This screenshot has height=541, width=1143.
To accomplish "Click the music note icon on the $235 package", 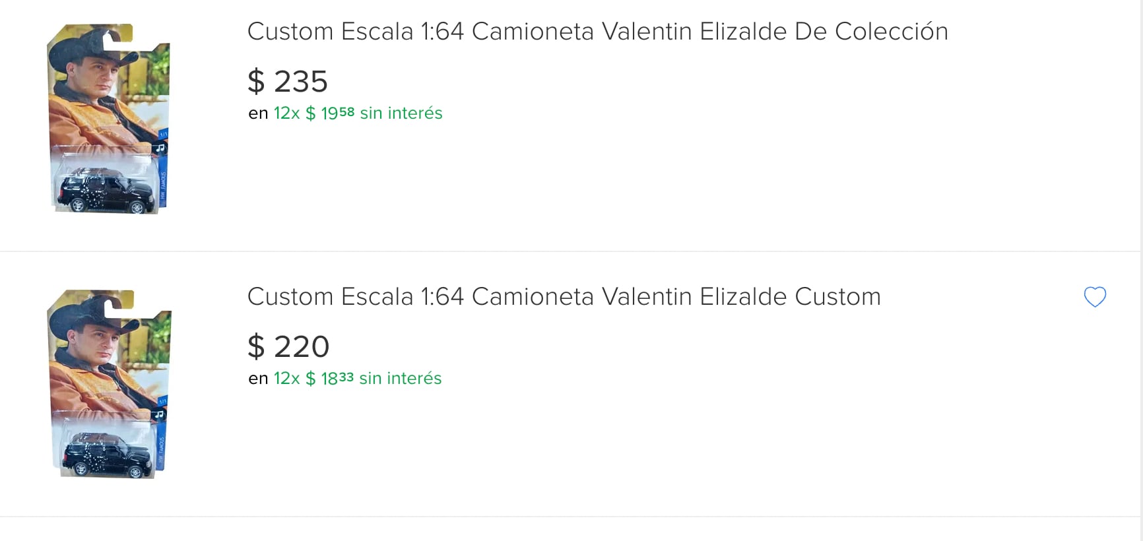I will [160, 148].
